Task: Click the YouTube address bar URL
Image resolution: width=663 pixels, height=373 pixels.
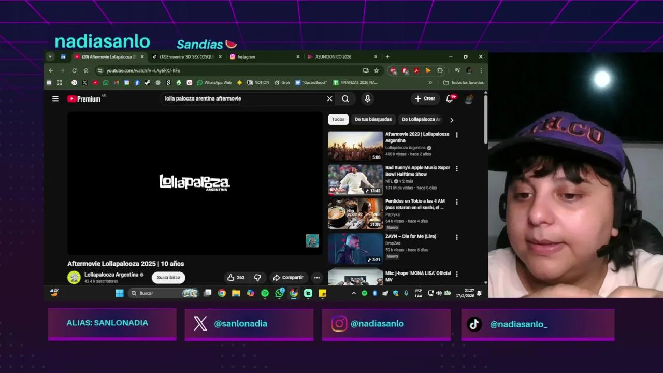Action: 143,70
